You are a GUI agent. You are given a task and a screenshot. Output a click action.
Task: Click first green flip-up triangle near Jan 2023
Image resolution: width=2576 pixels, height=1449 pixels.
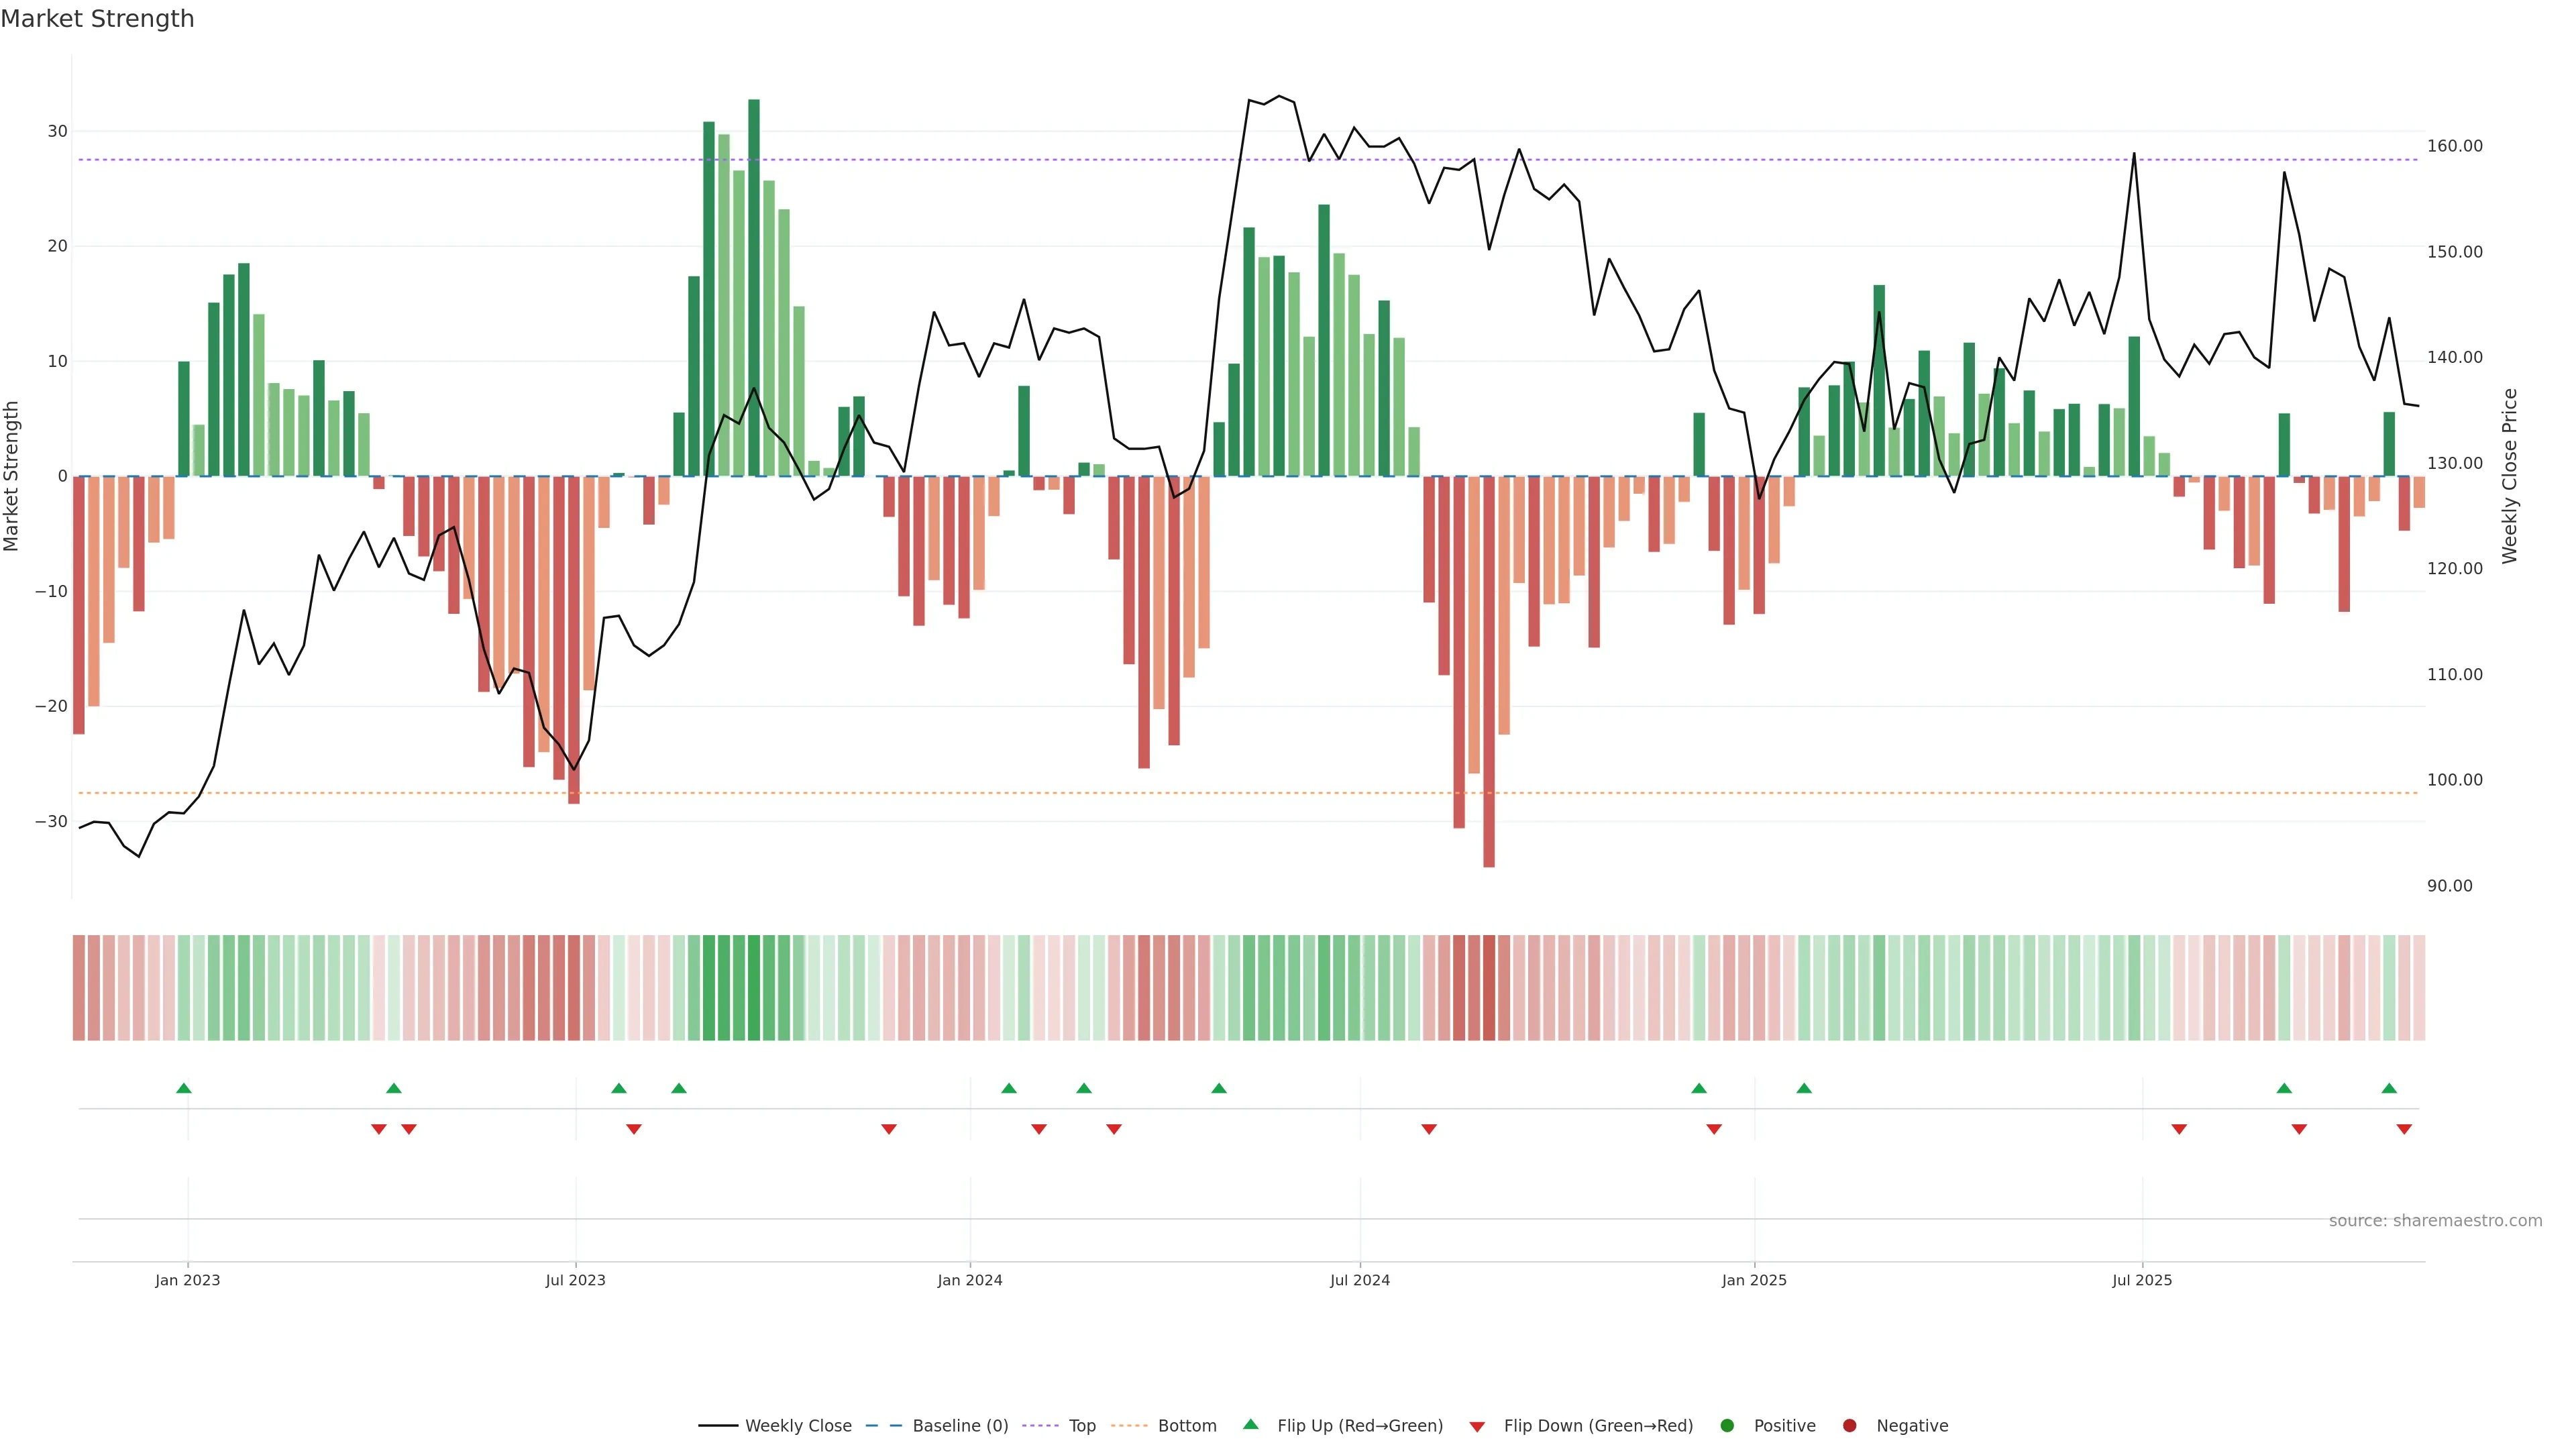(x=184, y=1088)
